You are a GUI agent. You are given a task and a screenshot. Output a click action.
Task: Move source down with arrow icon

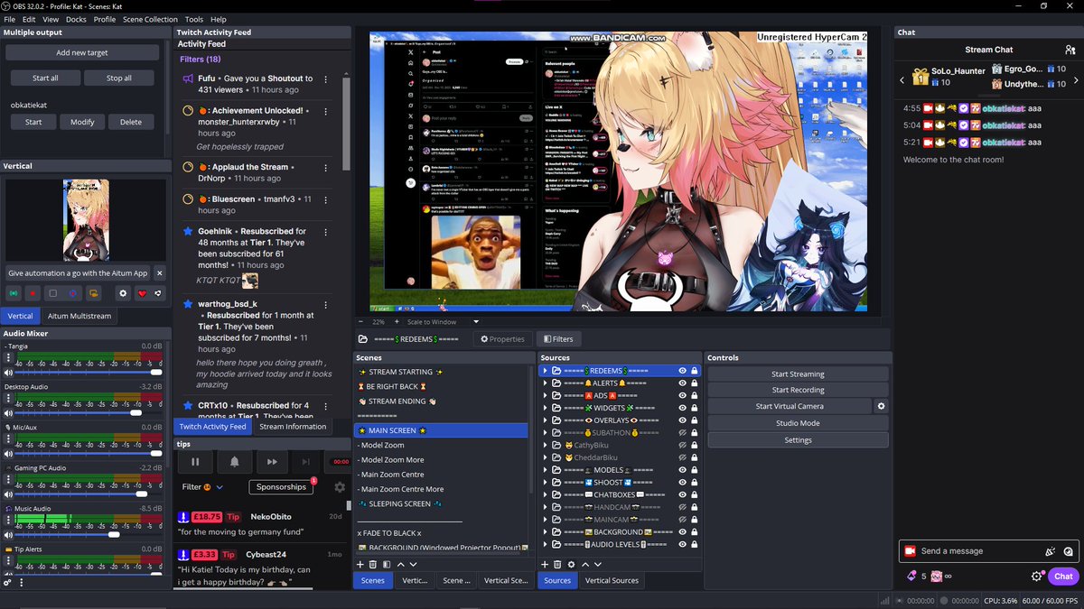tap(598, 564)
